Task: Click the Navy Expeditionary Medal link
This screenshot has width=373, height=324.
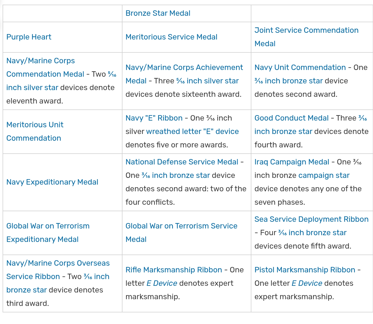Action: [52, 182]
